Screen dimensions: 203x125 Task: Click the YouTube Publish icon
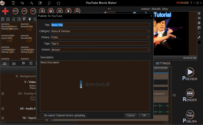(x=190, y=115)
